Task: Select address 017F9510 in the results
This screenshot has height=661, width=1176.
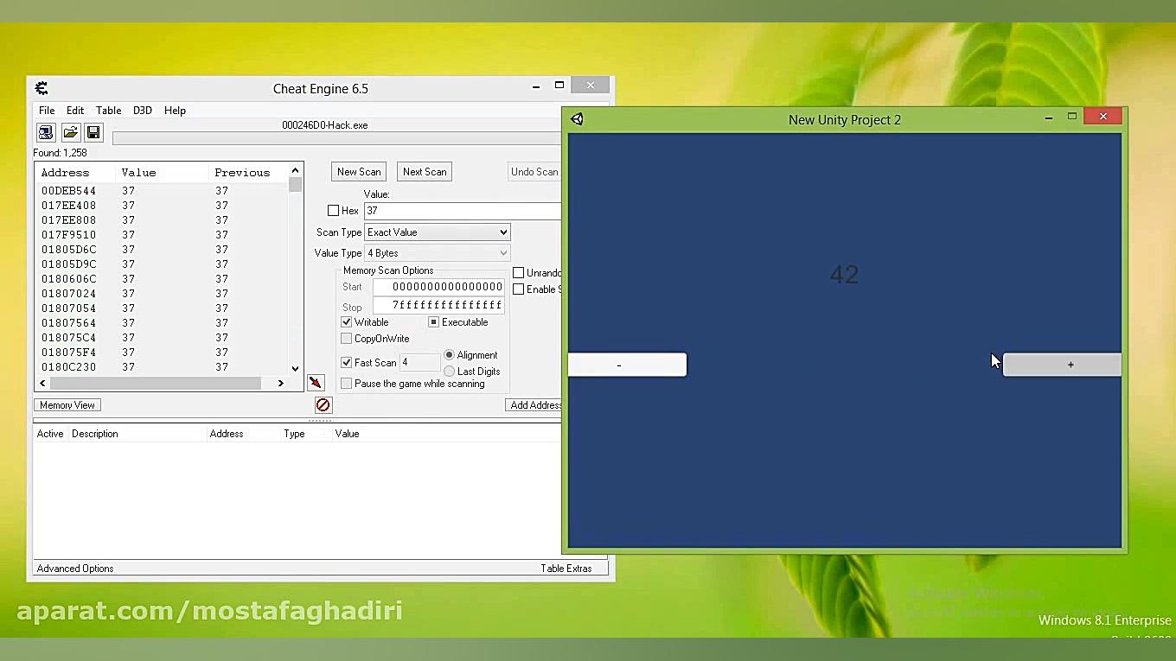Action: [68, 235]
